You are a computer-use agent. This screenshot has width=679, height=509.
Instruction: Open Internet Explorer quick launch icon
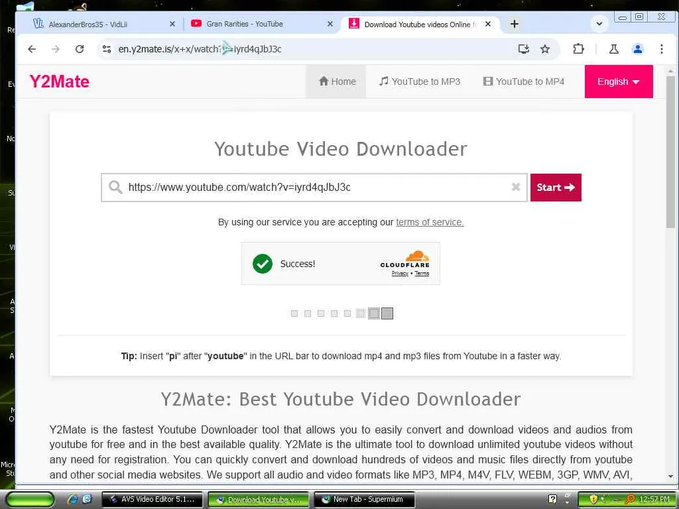(72, 500)
